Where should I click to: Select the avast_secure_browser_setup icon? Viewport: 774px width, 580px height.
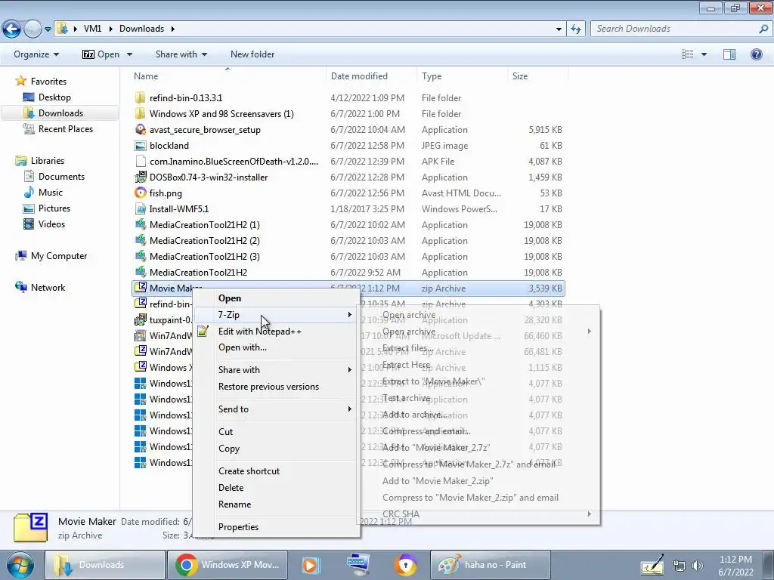[140, 130]
